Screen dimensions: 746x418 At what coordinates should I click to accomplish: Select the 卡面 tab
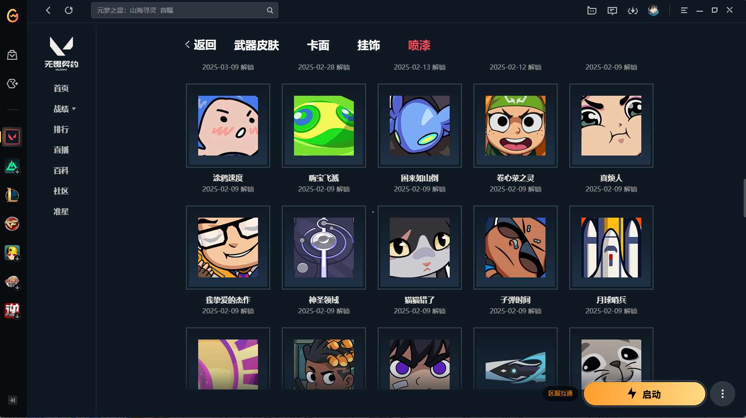pyautogui.click(x=318, y=45)
